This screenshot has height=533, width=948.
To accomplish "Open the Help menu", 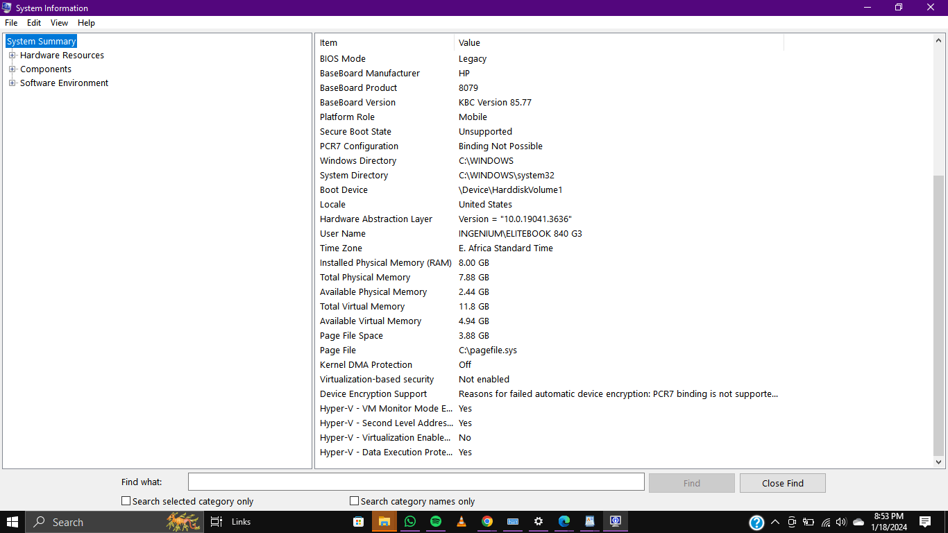I will 86,23.
